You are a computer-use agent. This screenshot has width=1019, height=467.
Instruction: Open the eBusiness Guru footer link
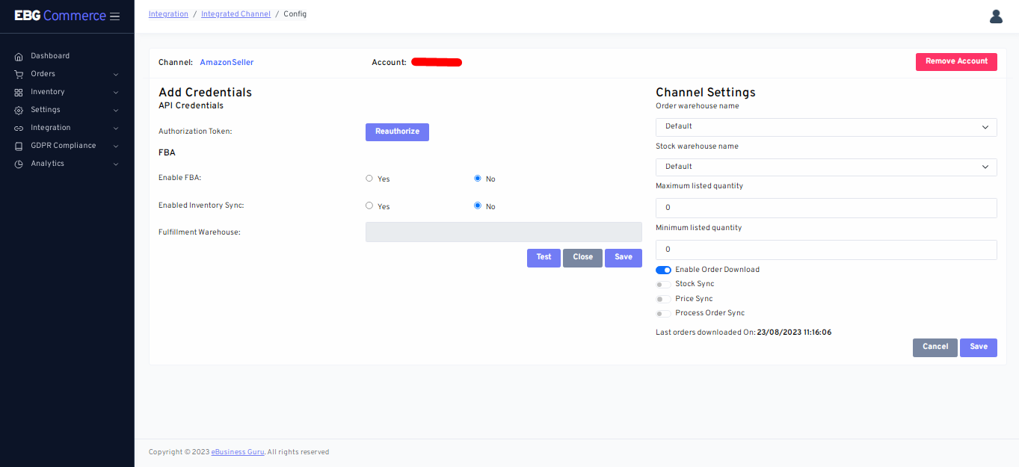click(x=238, y=452)
